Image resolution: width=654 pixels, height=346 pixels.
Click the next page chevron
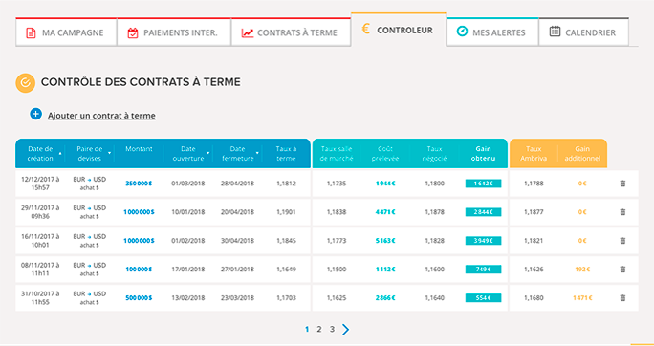(346, 330)
